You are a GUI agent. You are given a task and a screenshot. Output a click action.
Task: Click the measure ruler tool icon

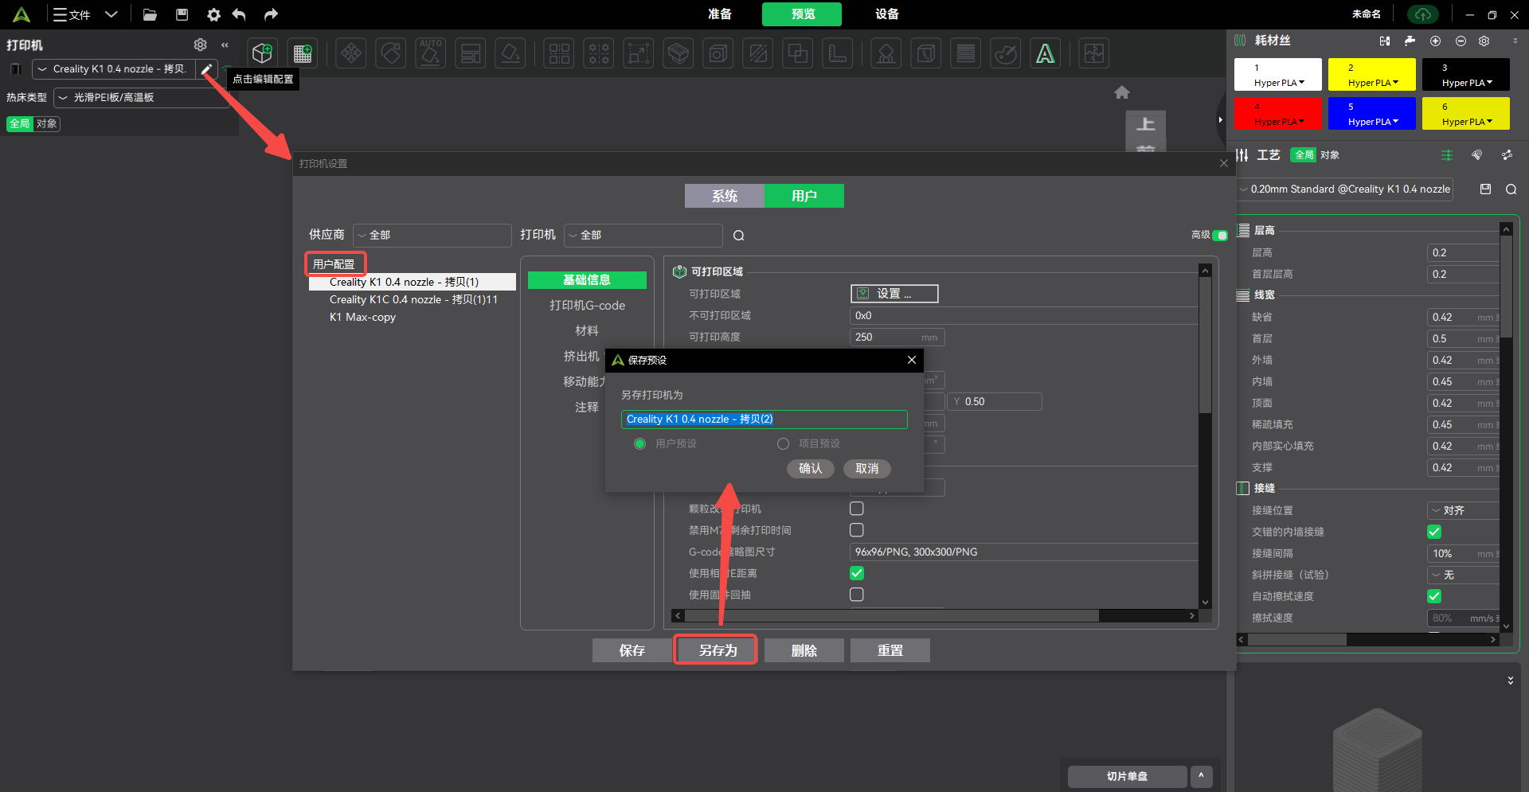click(838, 53)
